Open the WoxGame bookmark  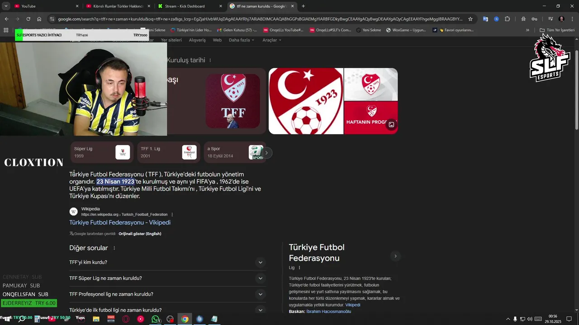pos(406,30)
